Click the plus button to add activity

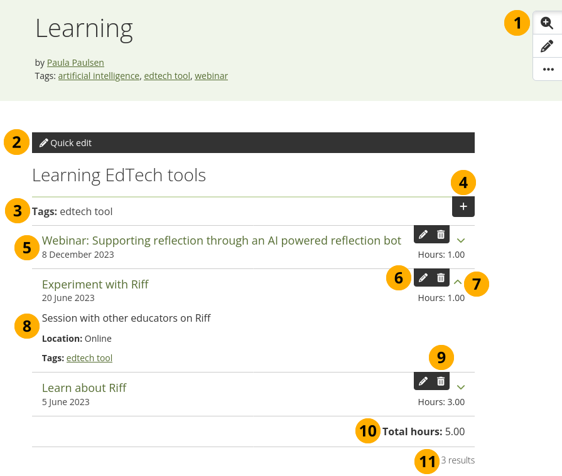463,206
